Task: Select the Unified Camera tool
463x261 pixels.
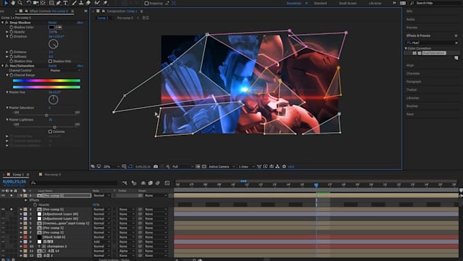Action: (35, 3)
